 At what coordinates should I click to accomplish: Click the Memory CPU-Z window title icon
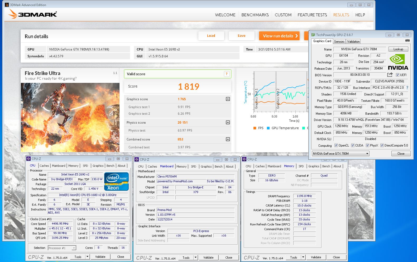click(x=244, y=159)
